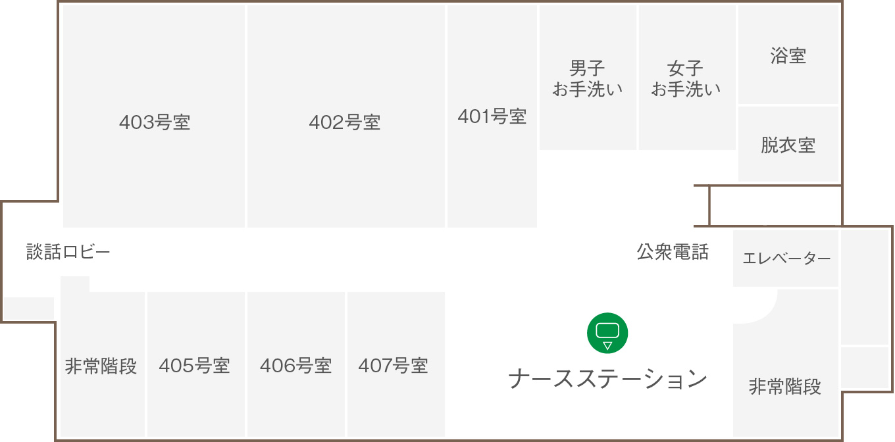The image size is (895, 442).
Task: Click the left 非常階段 next to 405号室
Action: (101, 366)
